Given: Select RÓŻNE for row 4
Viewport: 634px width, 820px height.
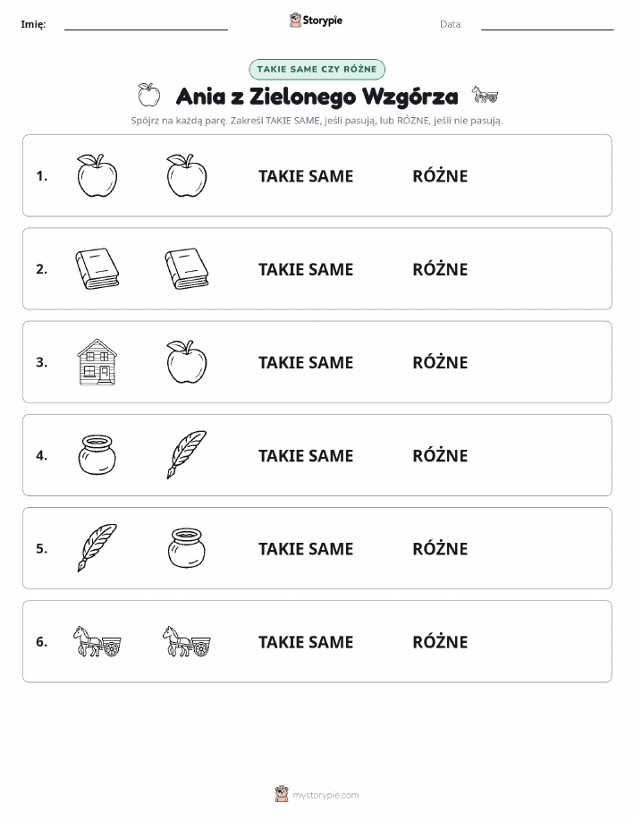Looking at the screenshot, I should pos(440,455).
